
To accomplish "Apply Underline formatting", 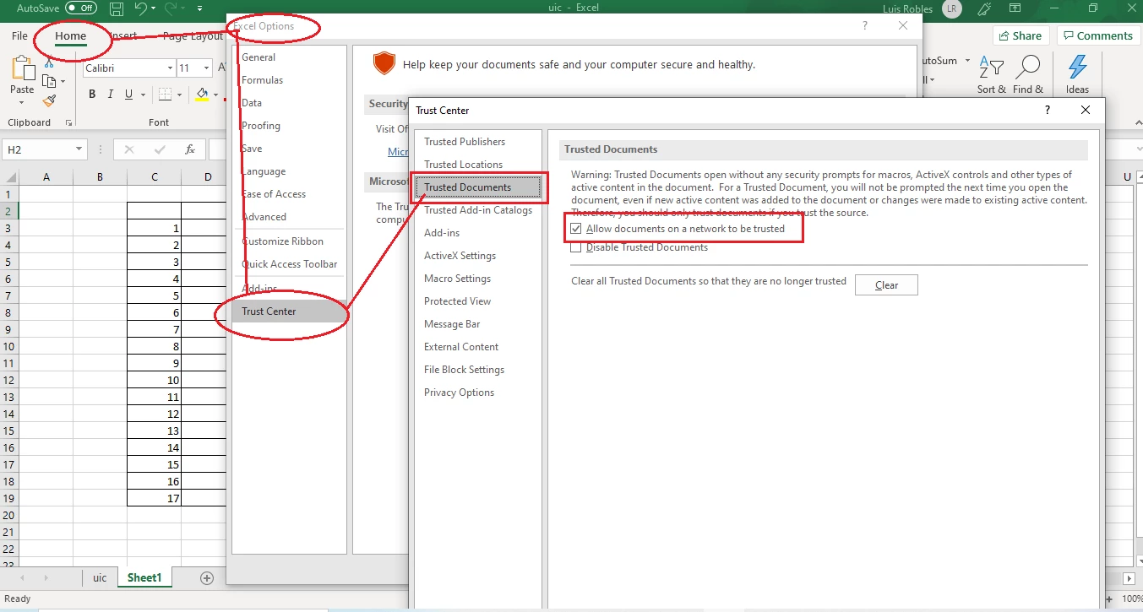I will pyautogui.click(x=129, y=95).
